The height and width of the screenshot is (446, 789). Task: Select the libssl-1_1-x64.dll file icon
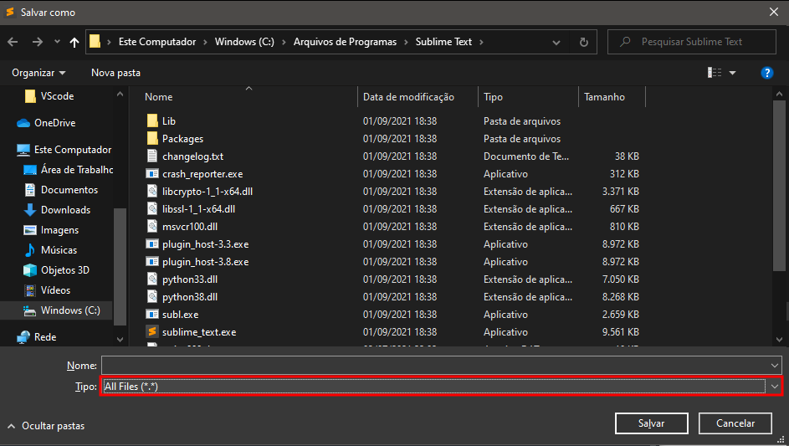pyautogui.click(x=152, y=209)
